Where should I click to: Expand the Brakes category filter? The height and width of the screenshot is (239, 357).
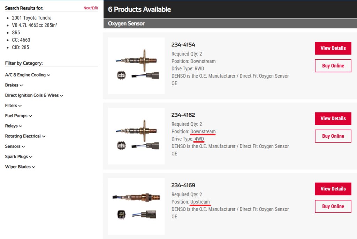click(x=14, y=85)
